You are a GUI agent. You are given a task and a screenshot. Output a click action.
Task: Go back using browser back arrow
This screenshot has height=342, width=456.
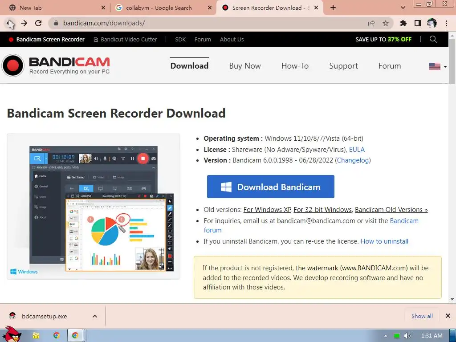(10, 23)
